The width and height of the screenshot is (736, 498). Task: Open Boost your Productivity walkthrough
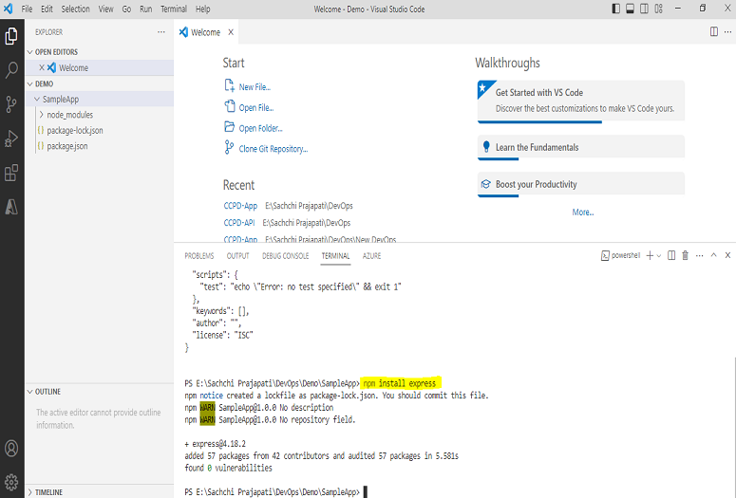(x=581, y=184)
